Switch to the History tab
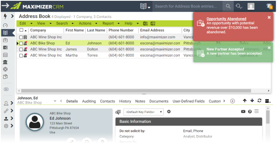Image resolution: width=277 pixels, height=149 pixels. [x=125, y=101]
